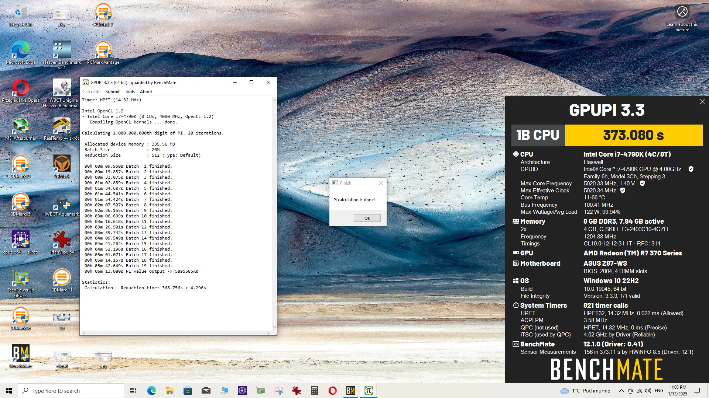Click the ENG language indicator
Viewport: 709px width, 398px height.
(x=659, y=391)
